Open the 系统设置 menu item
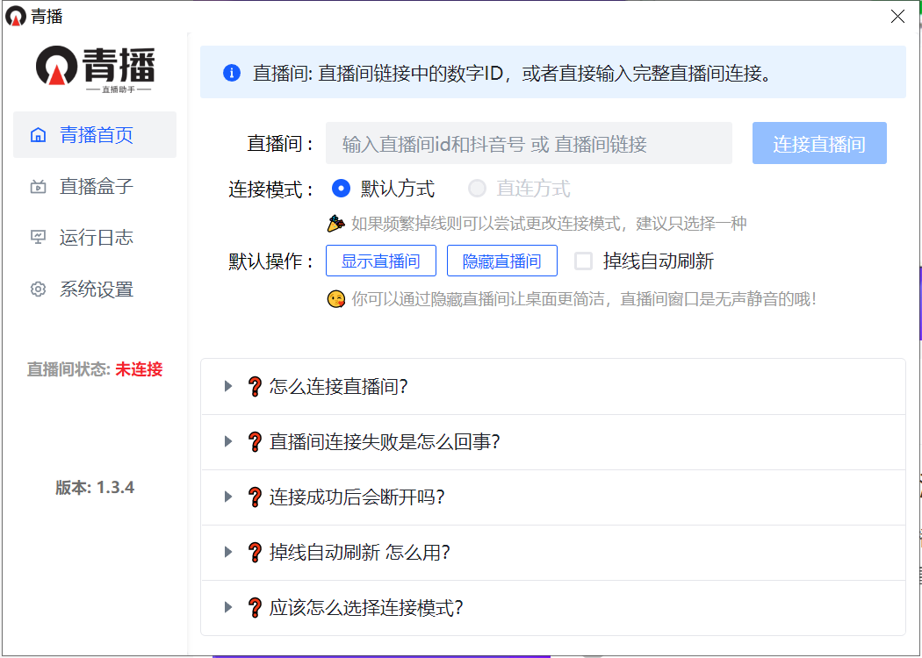The height and width of the screenshot is (658, 922). coord(95,290)
